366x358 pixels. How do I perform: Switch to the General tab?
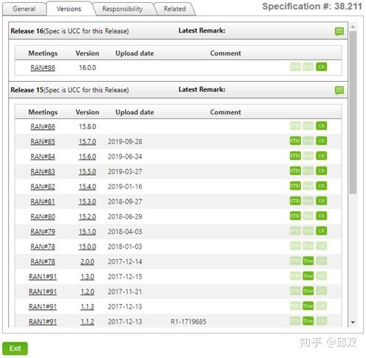24,9
